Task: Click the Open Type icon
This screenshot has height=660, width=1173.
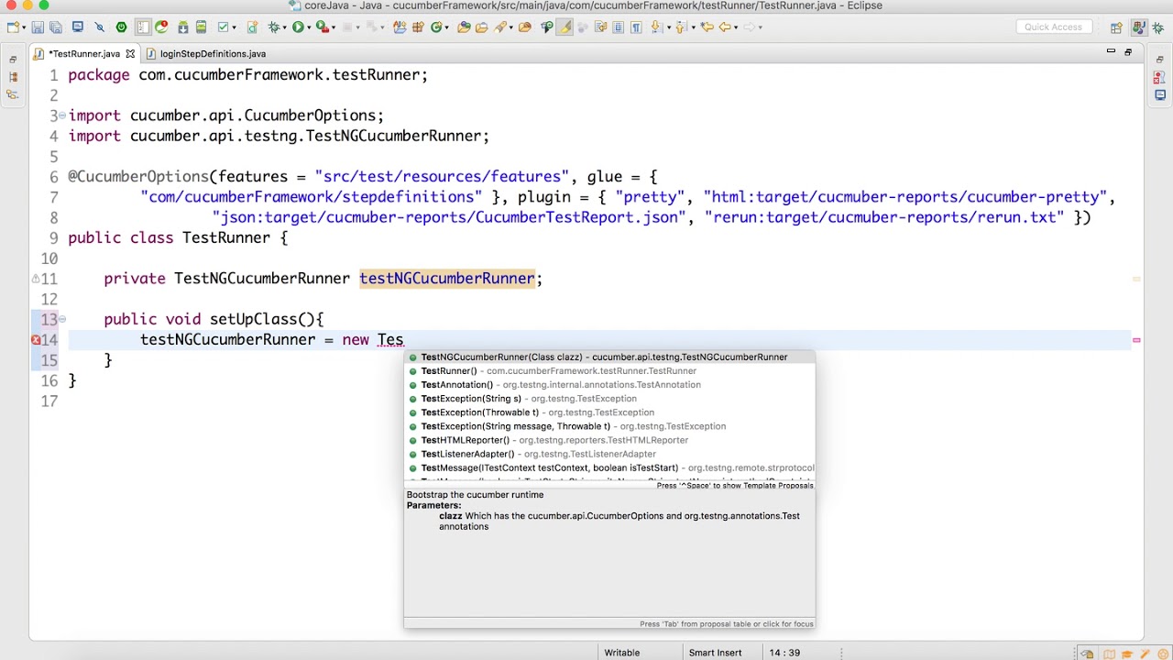Action: [x=464, y=27]
